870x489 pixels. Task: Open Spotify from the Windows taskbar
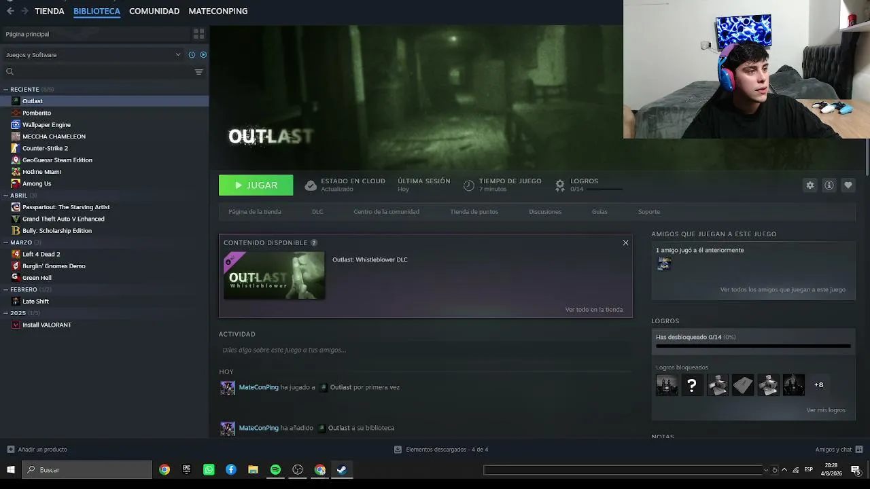pyautogui.click(x=275, y=470)
